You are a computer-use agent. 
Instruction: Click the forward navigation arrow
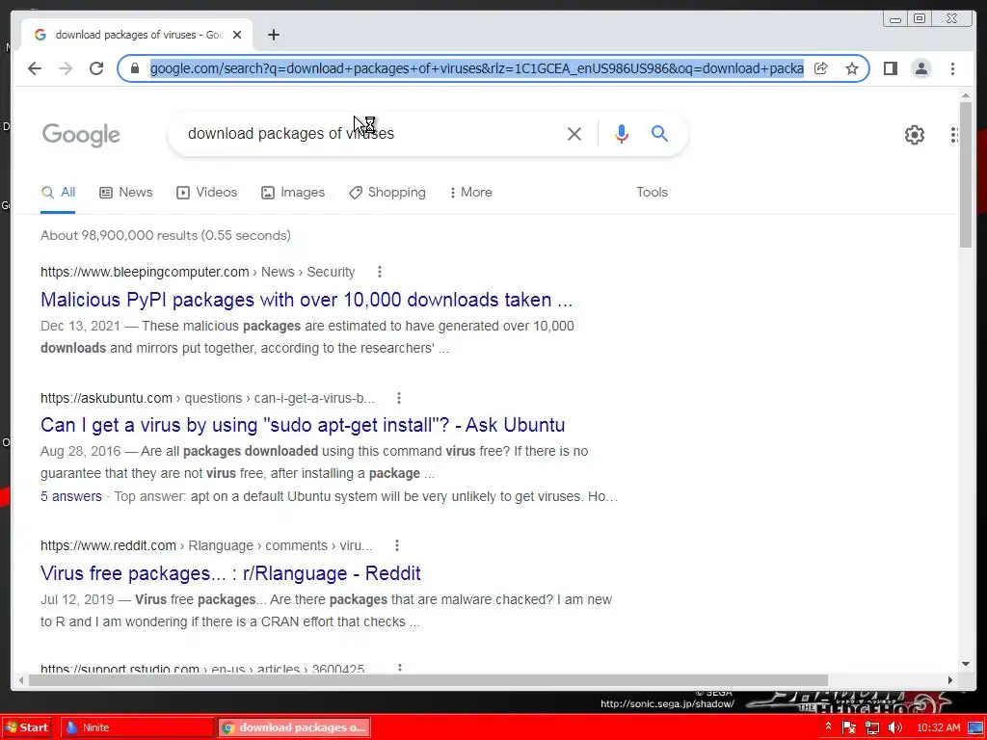pyautogui.click(x=66, y=68)
